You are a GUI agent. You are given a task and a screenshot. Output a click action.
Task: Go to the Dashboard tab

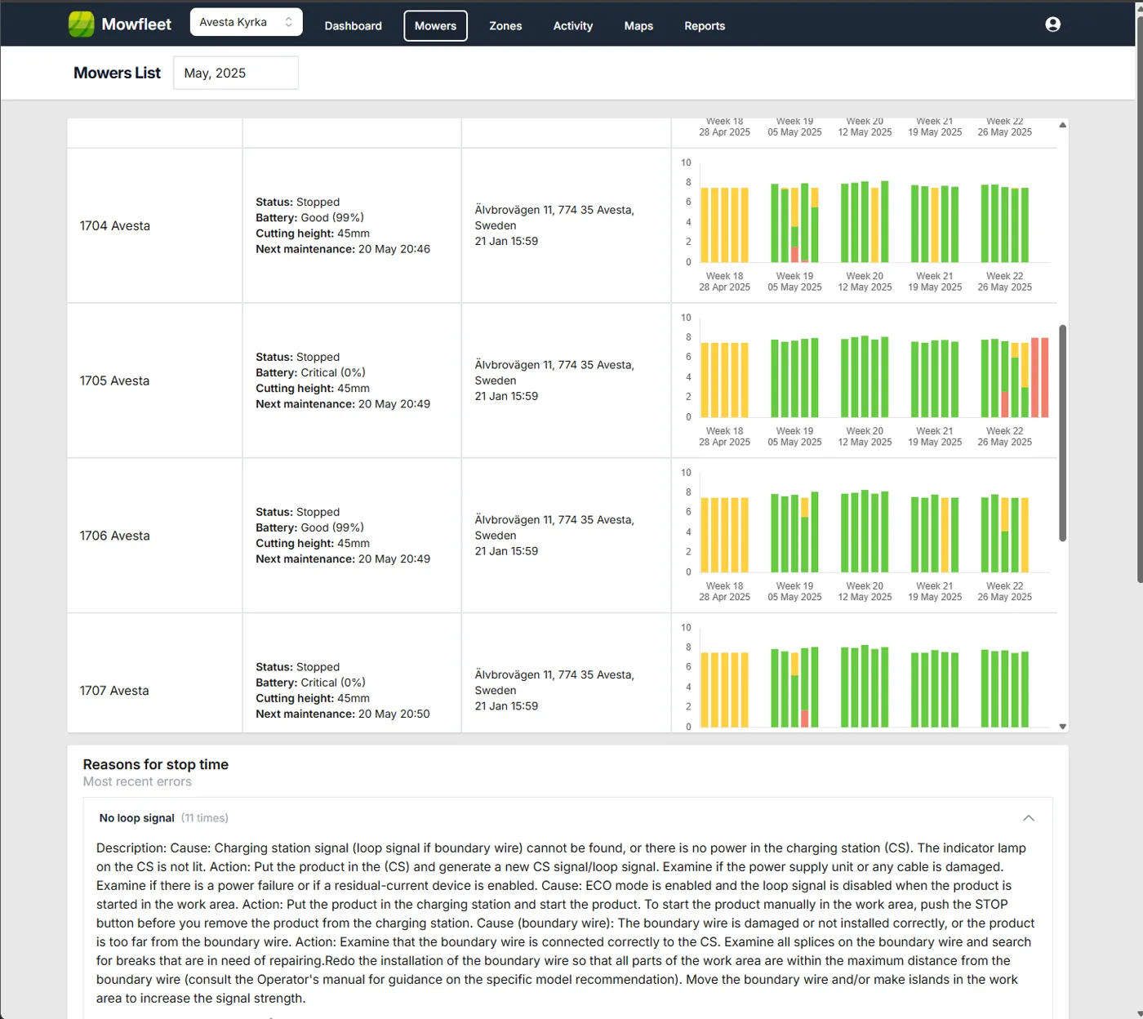point(354,26)
